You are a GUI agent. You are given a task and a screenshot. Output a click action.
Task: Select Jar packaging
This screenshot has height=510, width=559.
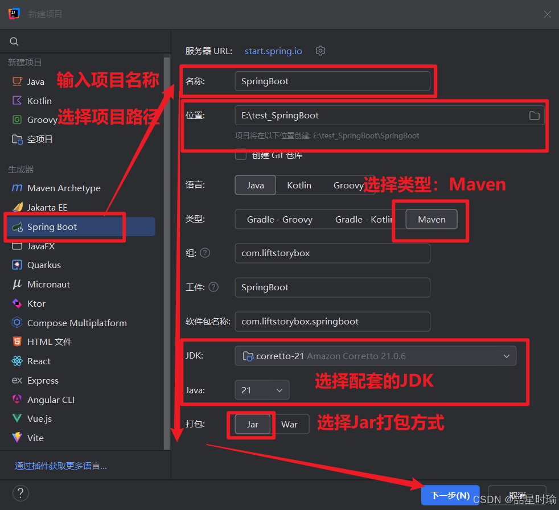(x=252, y=425)
